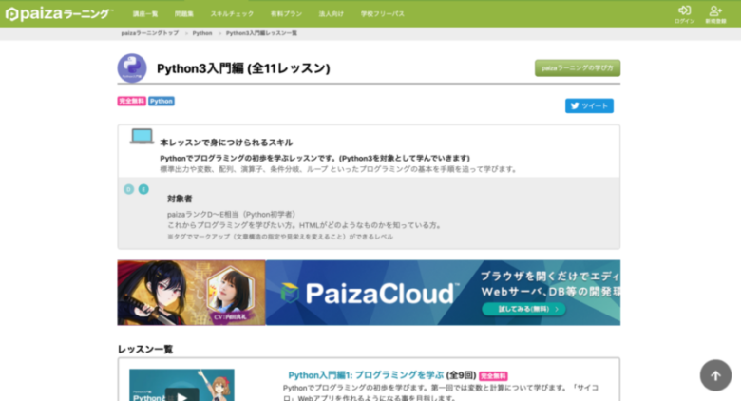
Task: Open the 新規登録 sign-up icon
Action: [x=715, y=14]
